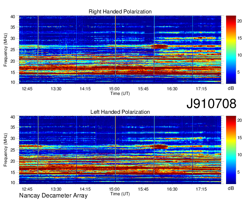This screenshot has width=246, height=200.
Task: Click the 17:15 tick of the right-handed plot
Action: [201, 89]
